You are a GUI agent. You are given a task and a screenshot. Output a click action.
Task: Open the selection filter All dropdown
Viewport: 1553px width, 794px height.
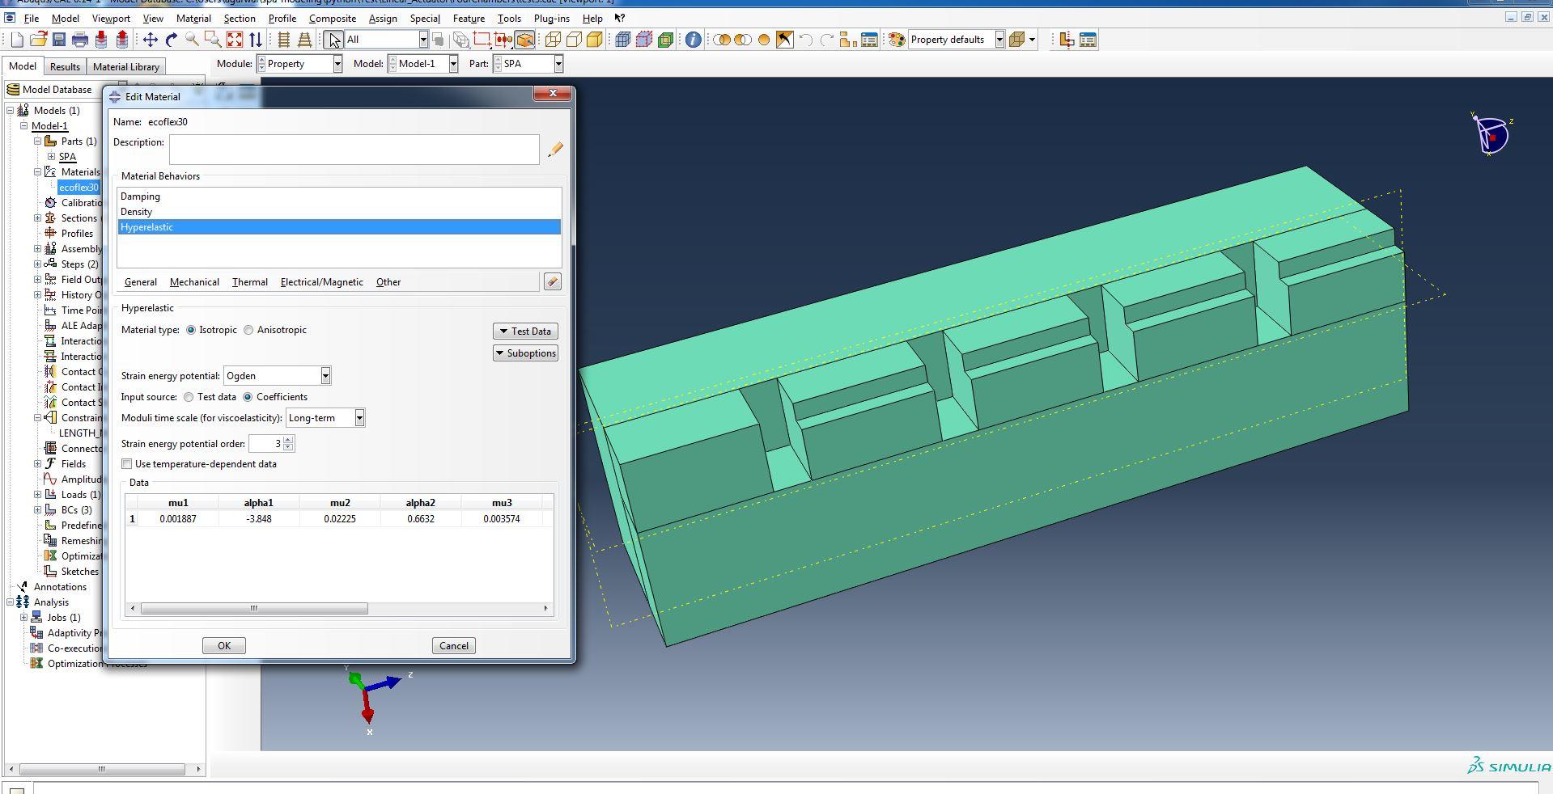pyautogui.click(x=422, y=40)
